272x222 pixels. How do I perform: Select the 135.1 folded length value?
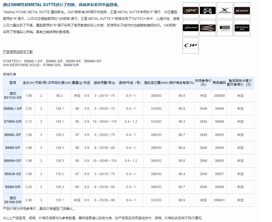59,200
